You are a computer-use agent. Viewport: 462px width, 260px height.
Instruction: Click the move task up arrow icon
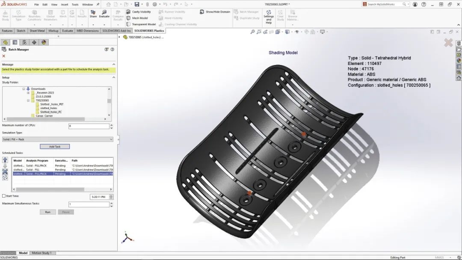pyautogui.click(x=5, y=160)
